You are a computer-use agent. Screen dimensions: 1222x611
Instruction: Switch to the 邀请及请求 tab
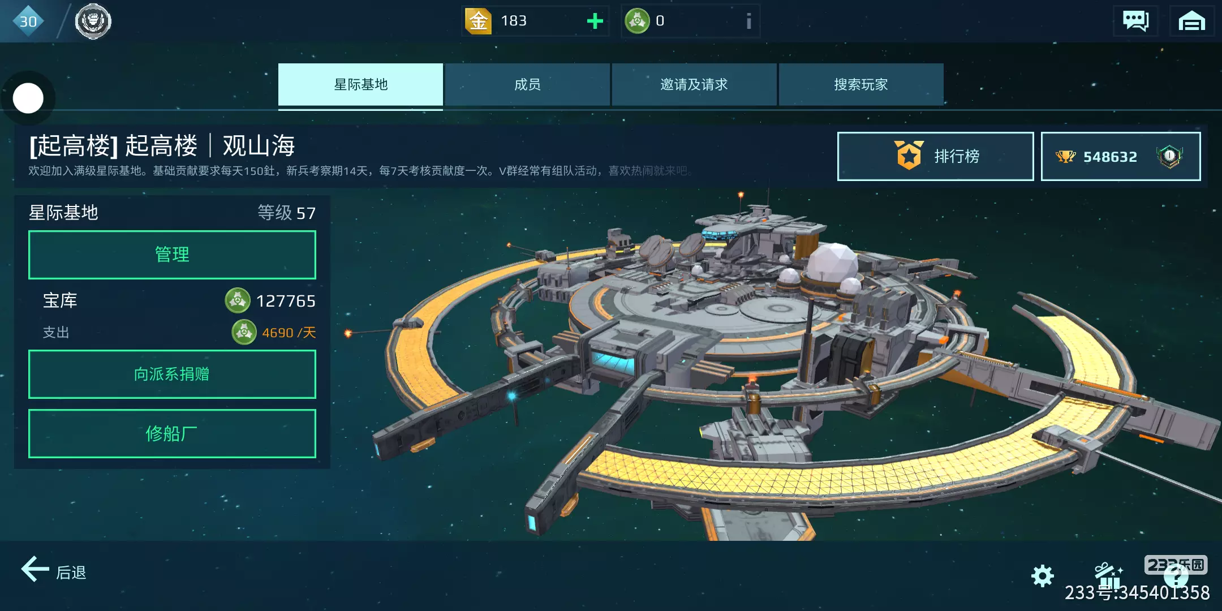(x=694, y=84)
